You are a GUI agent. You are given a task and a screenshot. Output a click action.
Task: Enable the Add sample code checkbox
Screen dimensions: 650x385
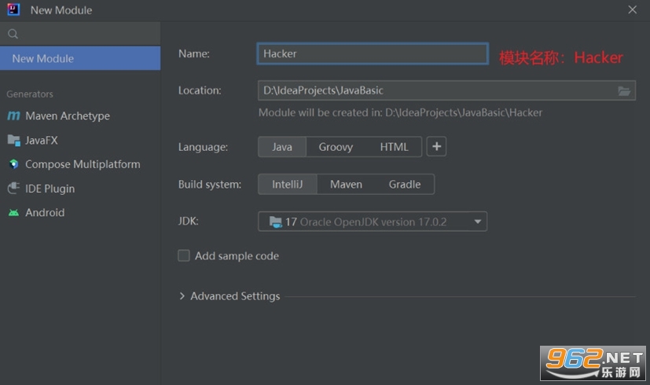click(184, 255)
